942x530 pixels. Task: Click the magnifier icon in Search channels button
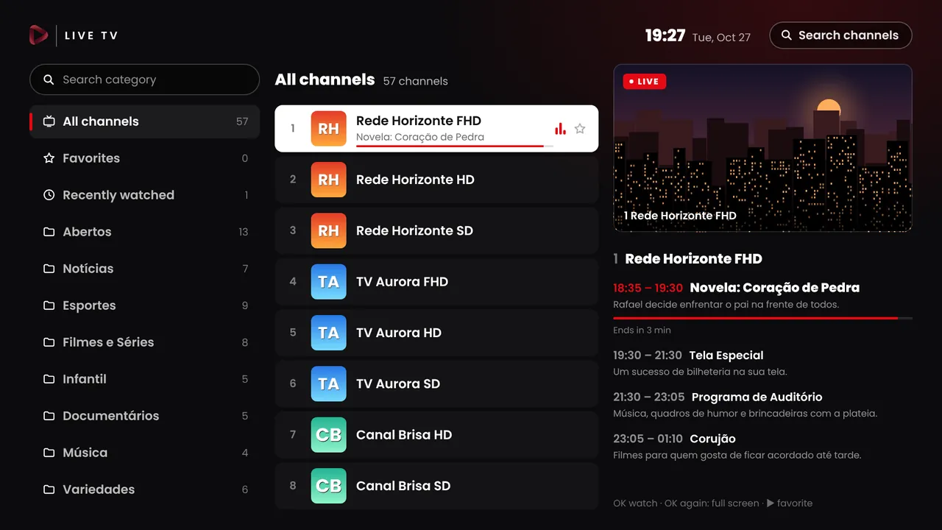pyautogui.click(x=787, y=35)
